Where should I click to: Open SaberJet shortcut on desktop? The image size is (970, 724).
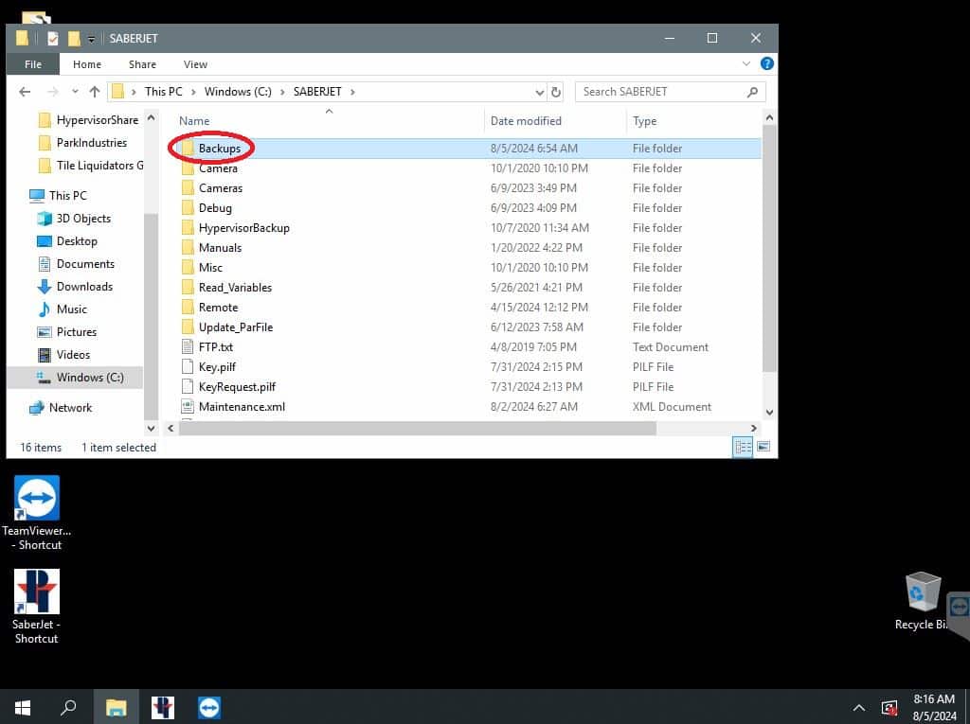click(37, 607)
